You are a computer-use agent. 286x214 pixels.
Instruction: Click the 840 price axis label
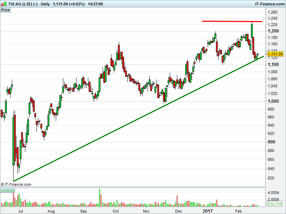pyautogui.click(x=271, y=169)
